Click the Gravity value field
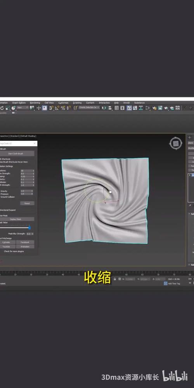Image resolution: width=194 pixels, height=388 pixels. 26,191
